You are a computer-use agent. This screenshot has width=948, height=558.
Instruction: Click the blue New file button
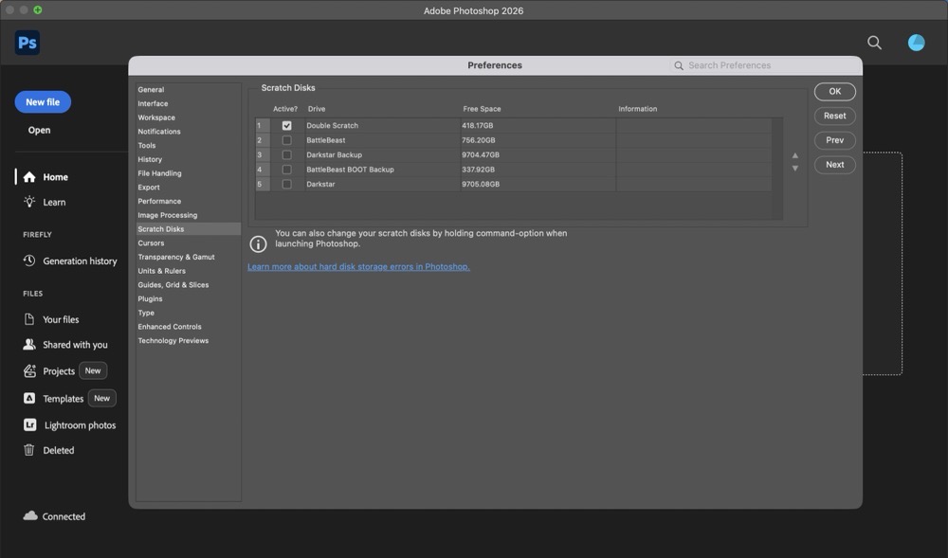43,102
